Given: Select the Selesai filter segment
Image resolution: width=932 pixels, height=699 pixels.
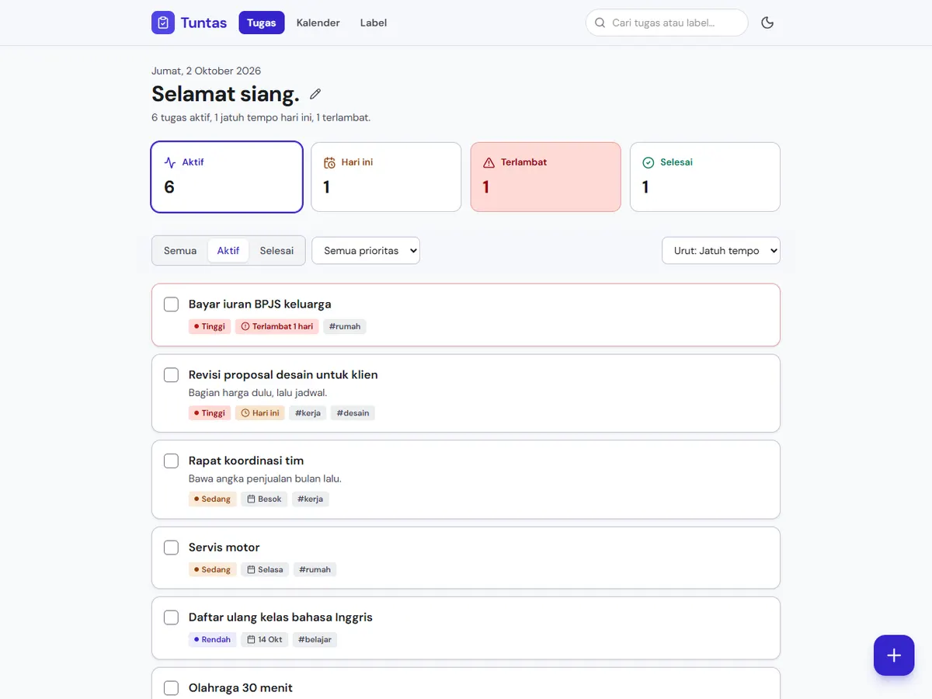Looking at the screenshot, I should [276, 250].
